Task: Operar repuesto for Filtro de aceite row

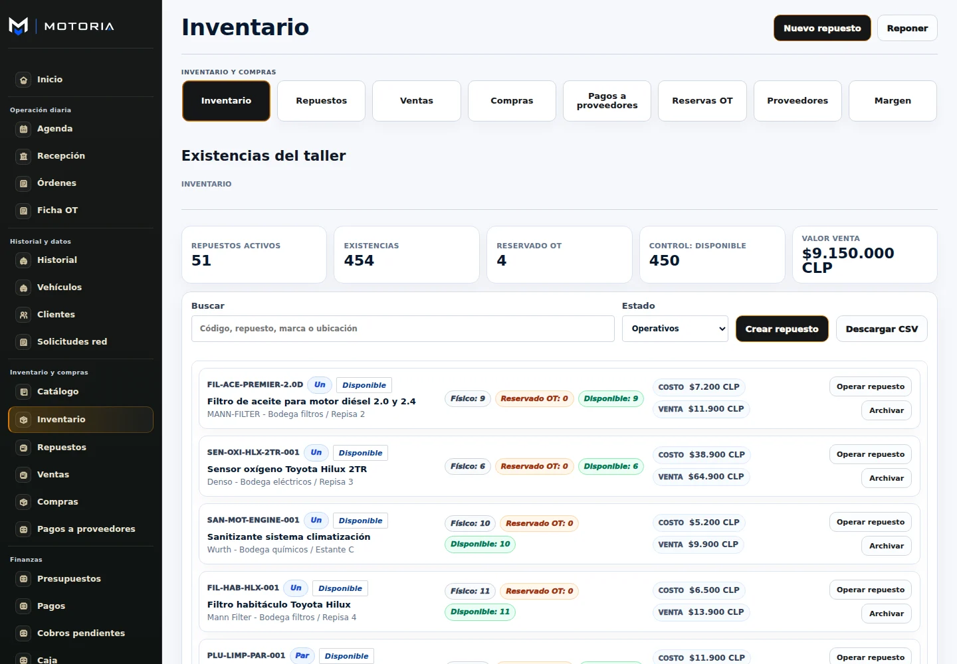Action: [871, 386]
